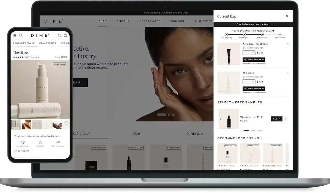Open The Glaze product image in bag
This screenshot has height=193, width=330.
click(229, 83)
